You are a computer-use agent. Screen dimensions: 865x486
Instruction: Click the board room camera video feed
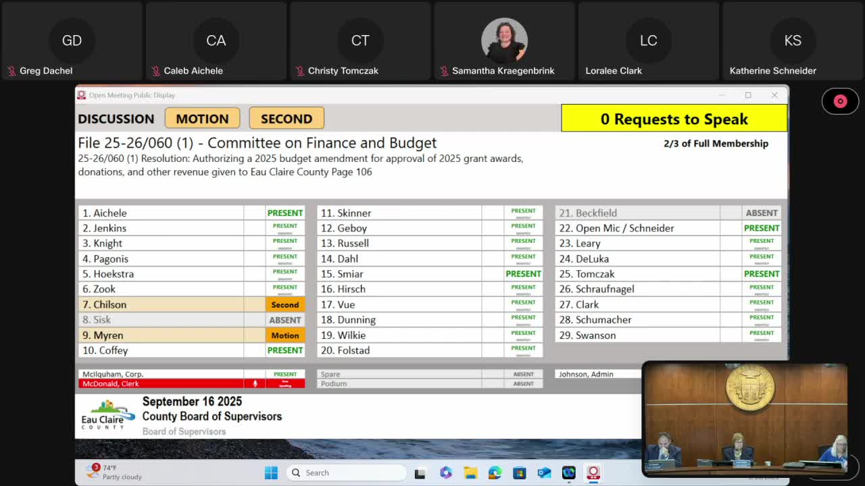point(745,418)
